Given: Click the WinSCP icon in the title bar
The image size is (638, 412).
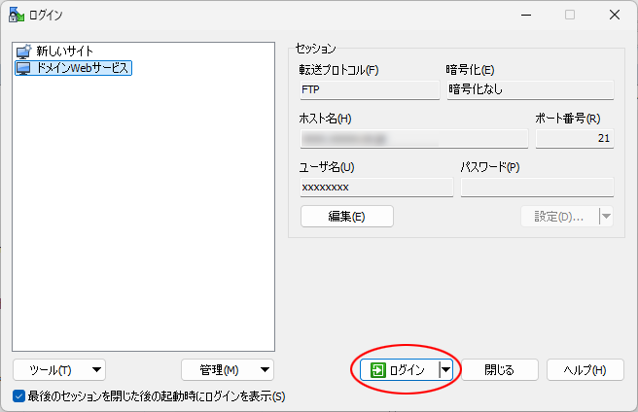Looking at the screenshot, I should click(16, 15).
